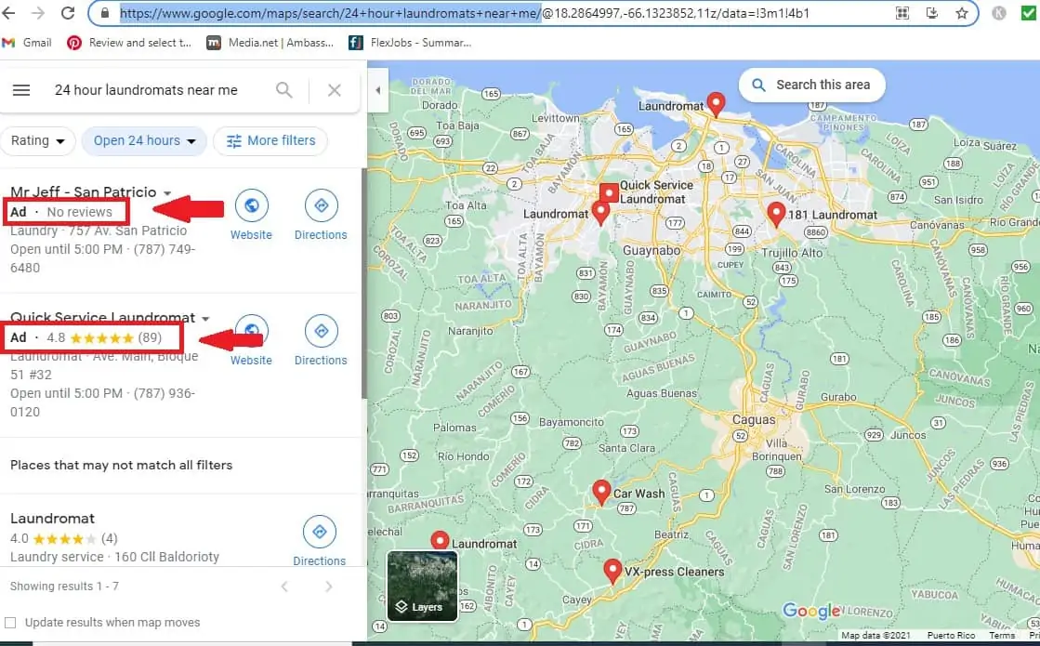Click the browser forward arrow
The width and height of the screenshot is (1040, 646).
pos(38,13)
